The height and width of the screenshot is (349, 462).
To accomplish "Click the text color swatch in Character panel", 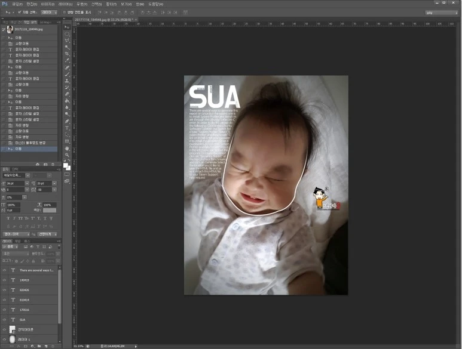I will tap(50, 210).
